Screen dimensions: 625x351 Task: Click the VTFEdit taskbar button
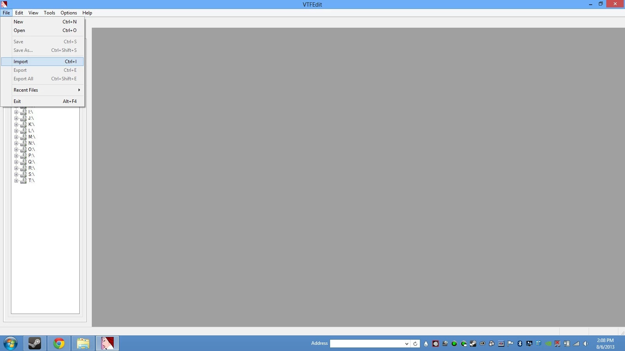tap(107, 343)
